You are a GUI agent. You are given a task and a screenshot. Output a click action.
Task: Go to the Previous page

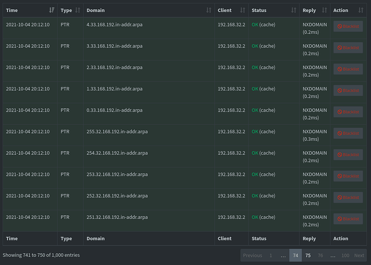(252, 255)
